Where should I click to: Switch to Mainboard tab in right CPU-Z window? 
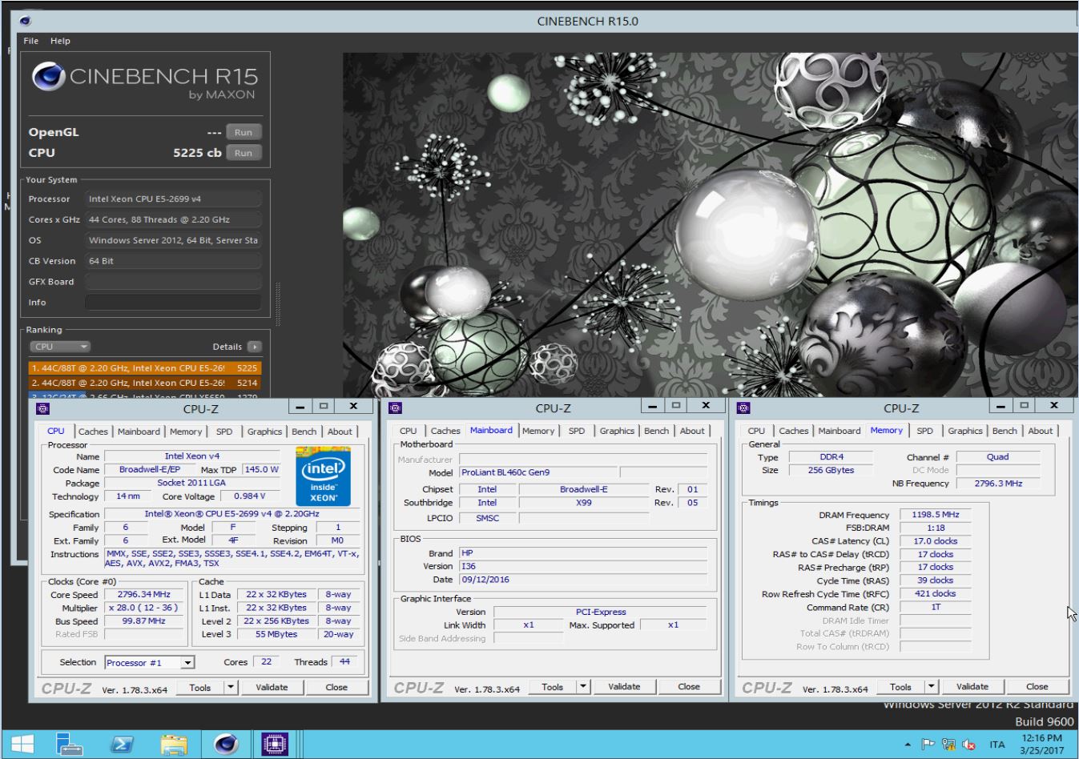tap(839, 431)
